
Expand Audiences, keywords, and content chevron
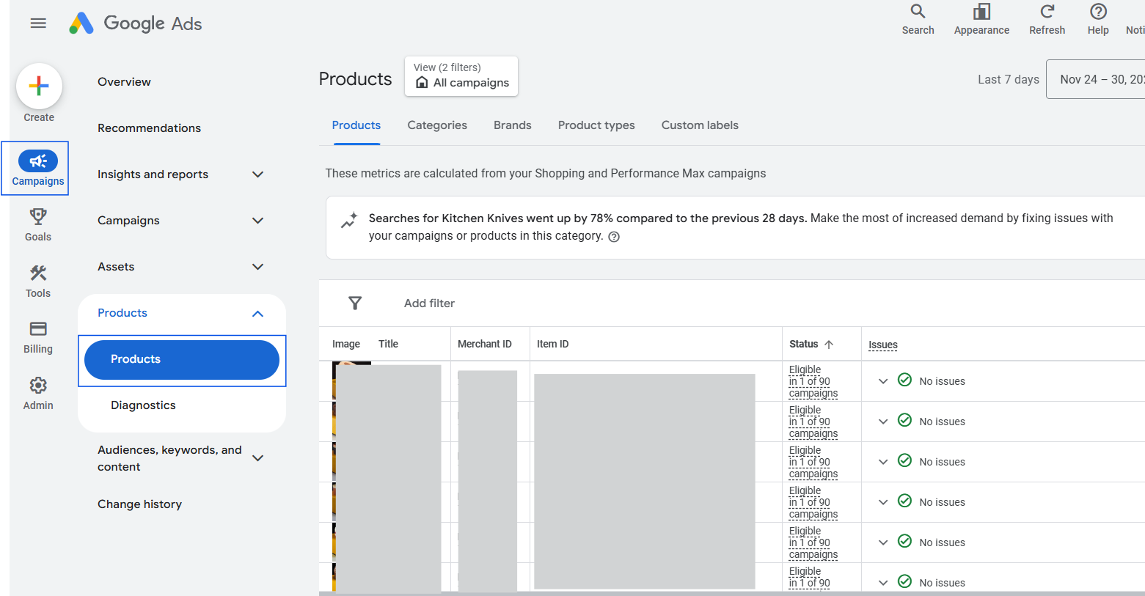257,458
